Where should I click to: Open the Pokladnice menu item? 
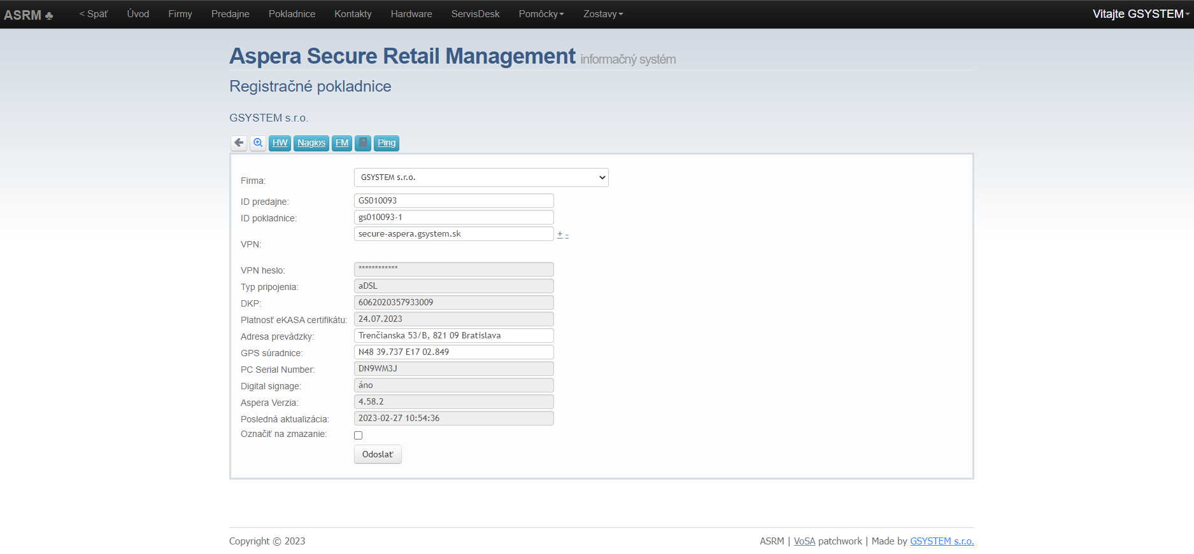click(x=292, y=14)
